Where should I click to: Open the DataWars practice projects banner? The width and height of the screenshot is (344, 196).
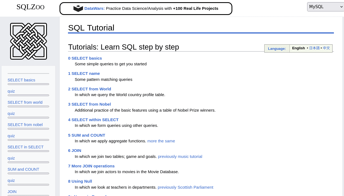146,8
